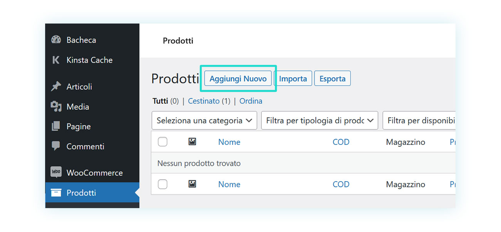Click Magazzino in the table header

pos(405,142)
